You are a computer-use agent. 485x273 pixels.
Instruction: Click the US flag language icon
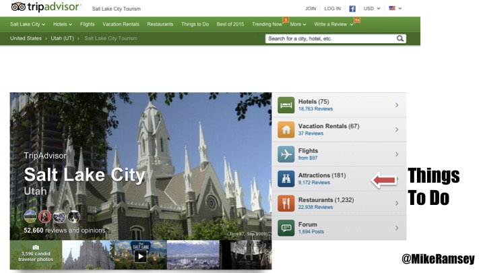[x=392, y=8]
